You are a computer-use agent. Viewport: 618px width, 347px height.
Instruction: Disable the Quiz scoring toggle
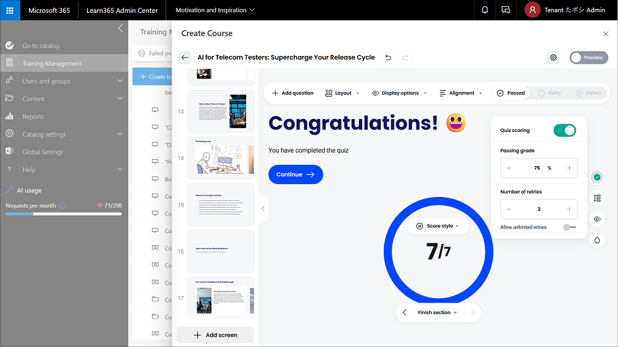tap(565, 130)
